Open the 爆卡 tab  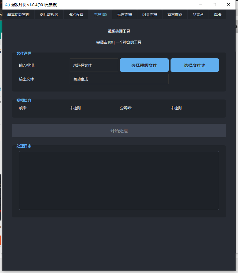pos(217,15)
